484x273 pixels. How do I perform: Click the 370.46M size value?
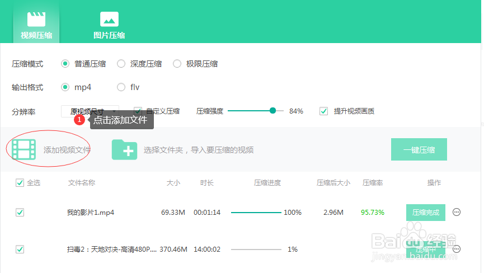[173, 250]
